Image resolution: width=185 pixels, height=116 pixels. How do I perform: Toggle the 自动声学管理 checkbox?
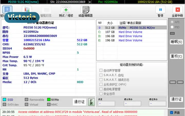[x=101, y=70]
